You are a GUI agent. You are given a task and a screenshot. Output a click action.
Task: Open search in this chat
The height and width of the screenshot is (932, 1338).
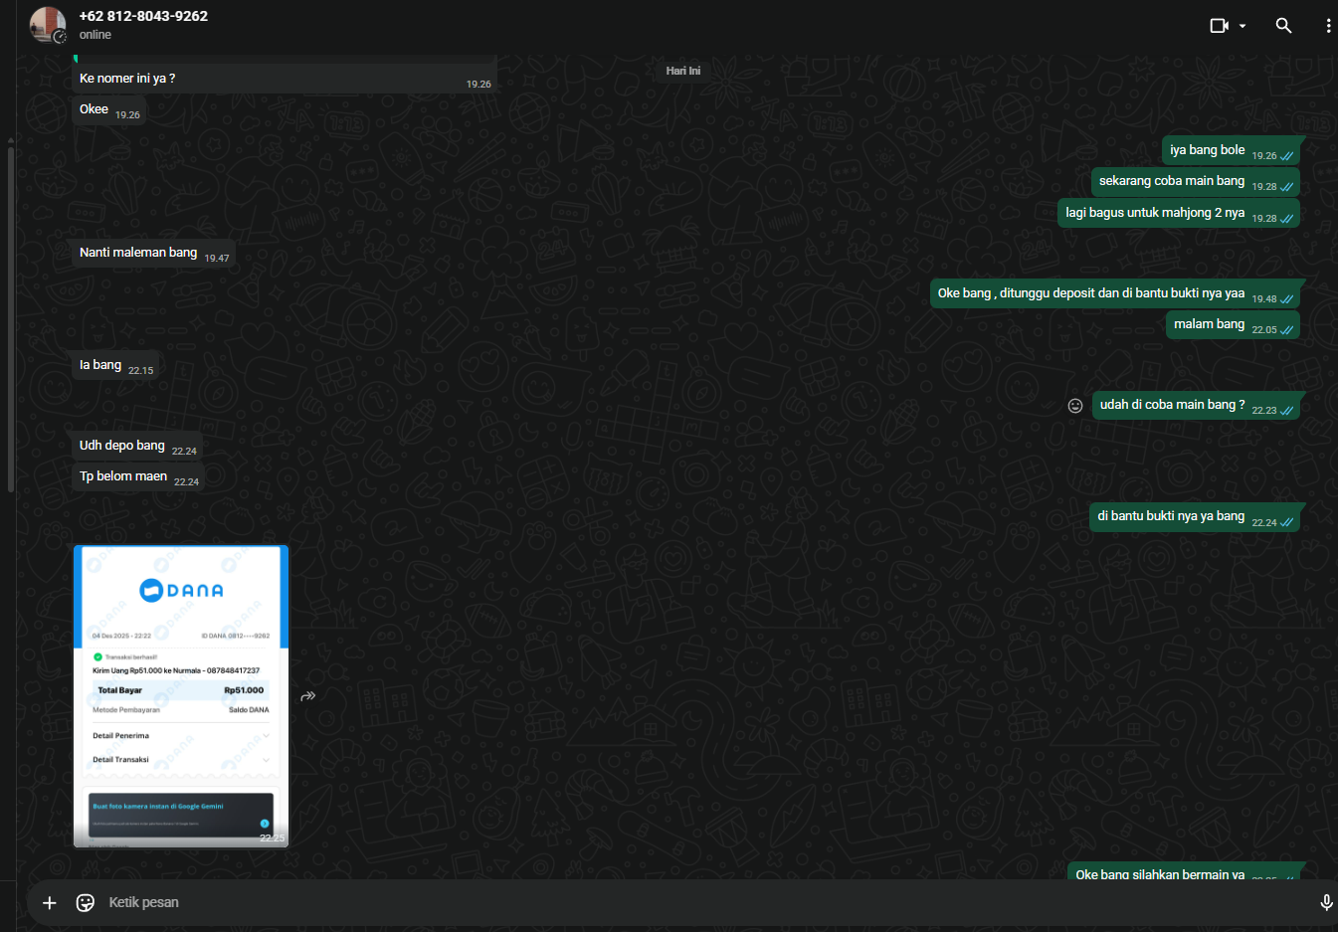click(x=1283, y=26)
